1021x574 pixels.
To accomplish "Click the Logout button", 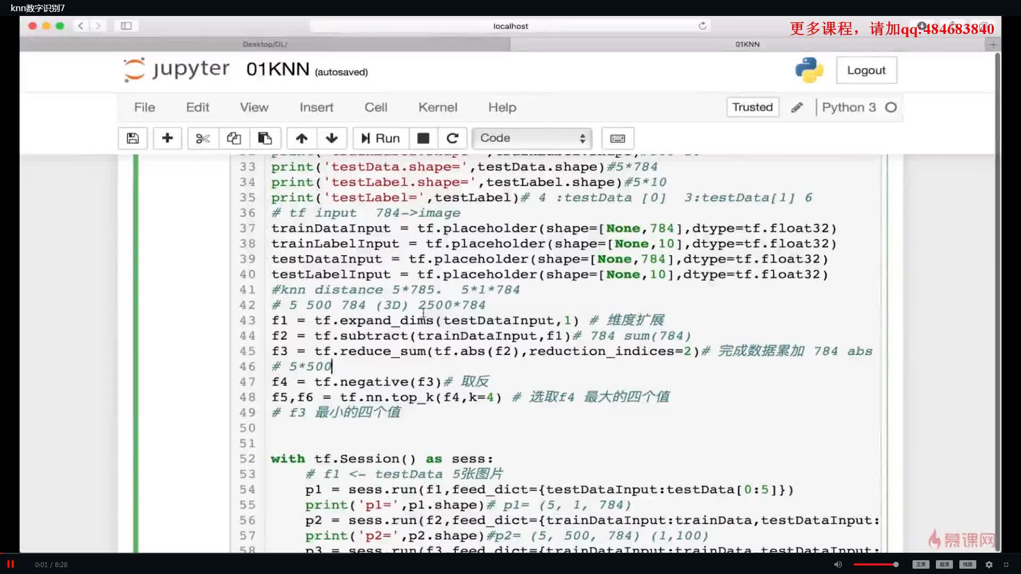I will point(866,70).
